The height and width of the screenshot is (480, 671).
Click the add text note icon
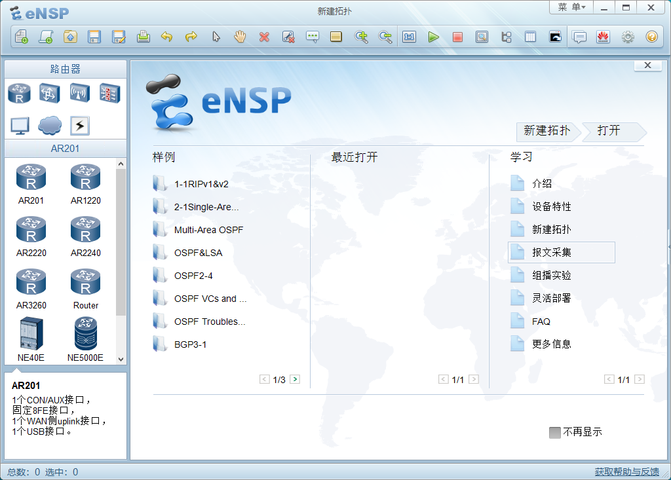pos(313,37)
